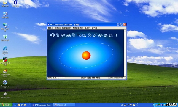Click Internet Explorer quick launch icon
The width and height of the screenshot is (178, 107).
click(15, 105)
